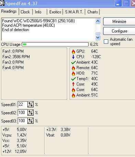Click the log line 'Found ACPI temperature (40,0C)'
Image resolution: width=135 pixels, height=157 pixels.
[x=28, y=25]
